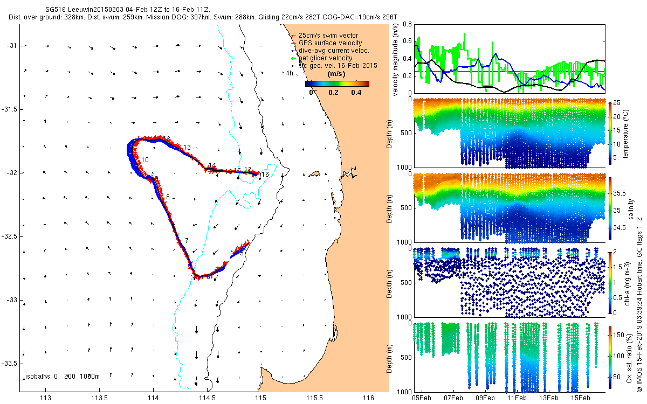Click the '113.5' longitude tick label
Image resolution: width=647 pixels, height=404 pixels.
(x=99, y=398)
